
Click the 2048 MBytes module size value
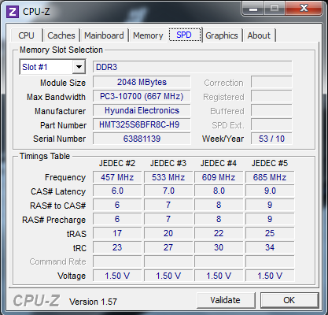pos(142,82)
